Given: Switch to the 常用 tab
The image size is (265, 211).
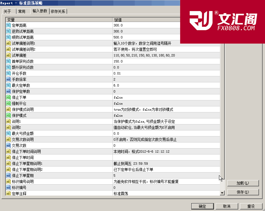Looking at the screenshot, I should 22,11.
